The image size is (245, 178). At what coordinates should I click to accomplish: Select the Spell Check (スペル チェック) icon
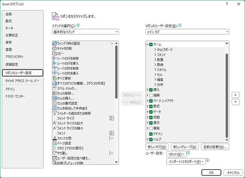(x=55, y=88)
